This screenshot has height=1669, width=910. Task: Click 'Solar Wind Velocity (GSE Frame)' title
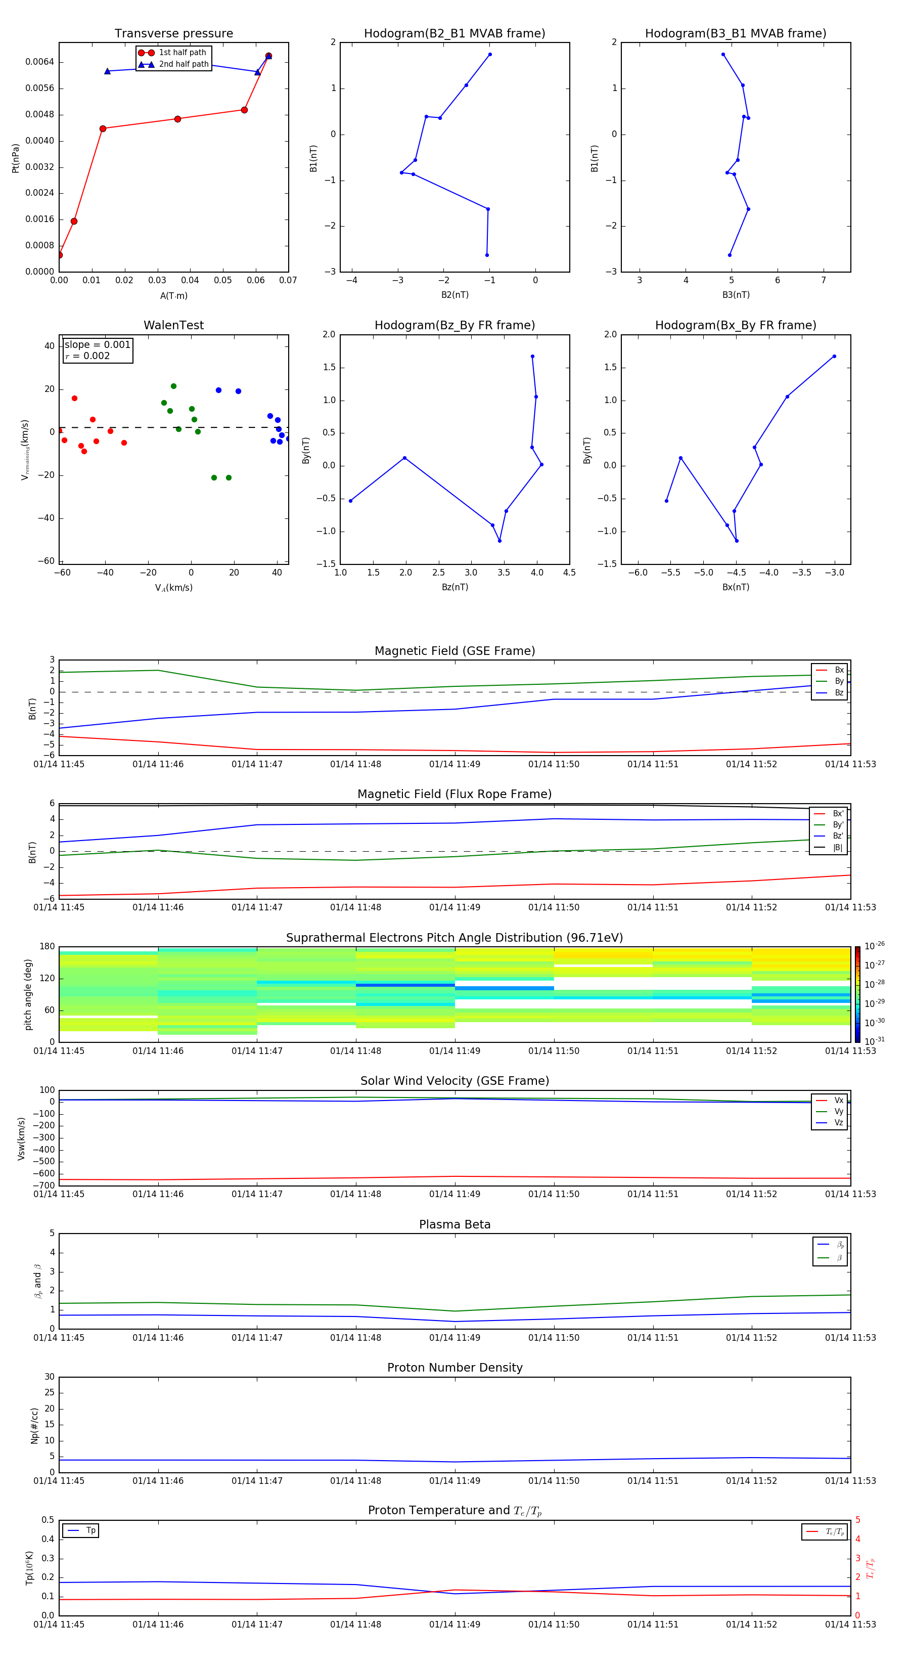click(454, 1081)
